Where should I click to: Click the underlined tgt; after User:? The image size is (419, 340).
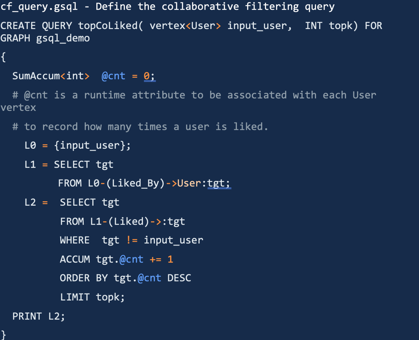click(219, 183)
